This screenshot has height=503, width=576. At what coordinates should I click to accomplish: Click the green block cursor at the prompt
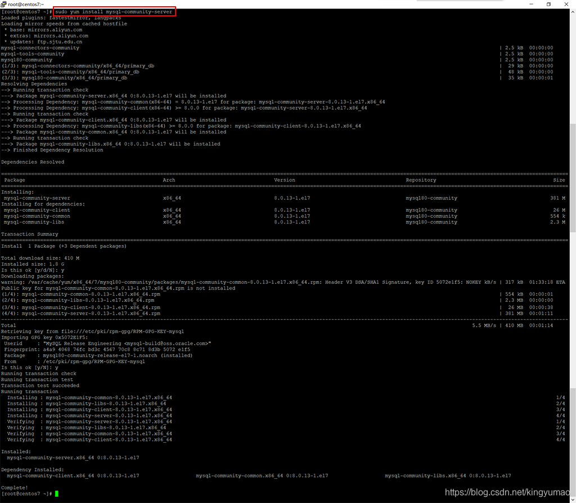click(56, 492)
